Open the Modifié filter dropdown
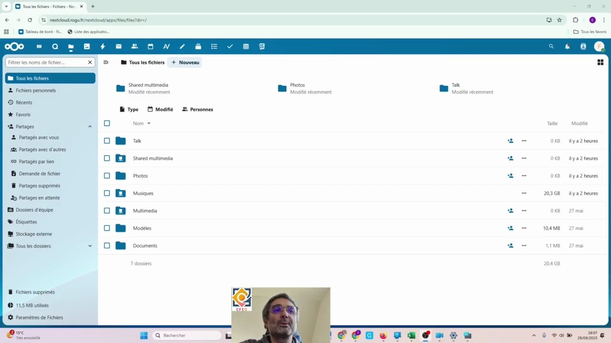This screenshot has width=611, height=343. [160, 110]
